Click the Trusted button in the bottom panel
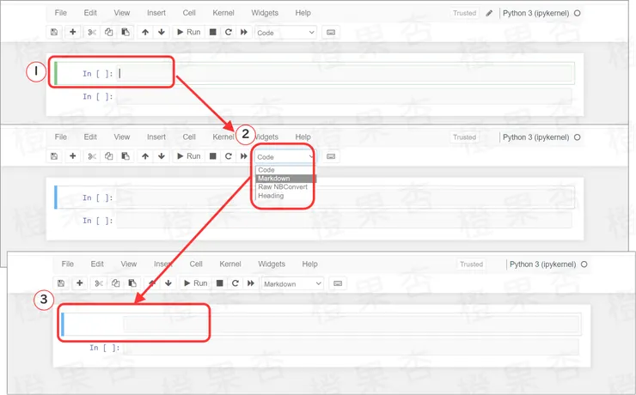 coord(471,264)
